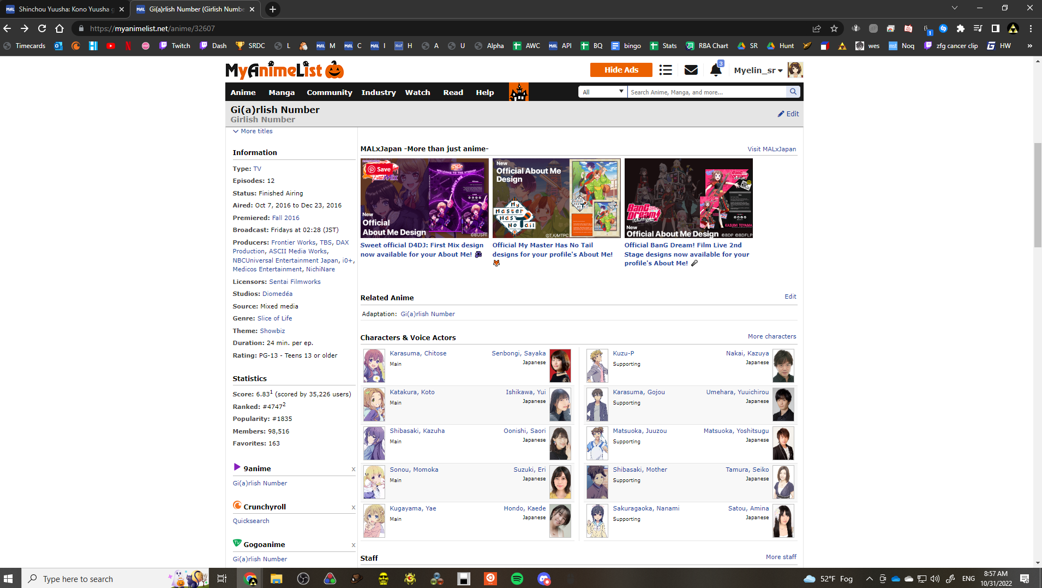Switch to the Shinchou Yuusha browser tab
1042x588 pixels.
[65, 9]
